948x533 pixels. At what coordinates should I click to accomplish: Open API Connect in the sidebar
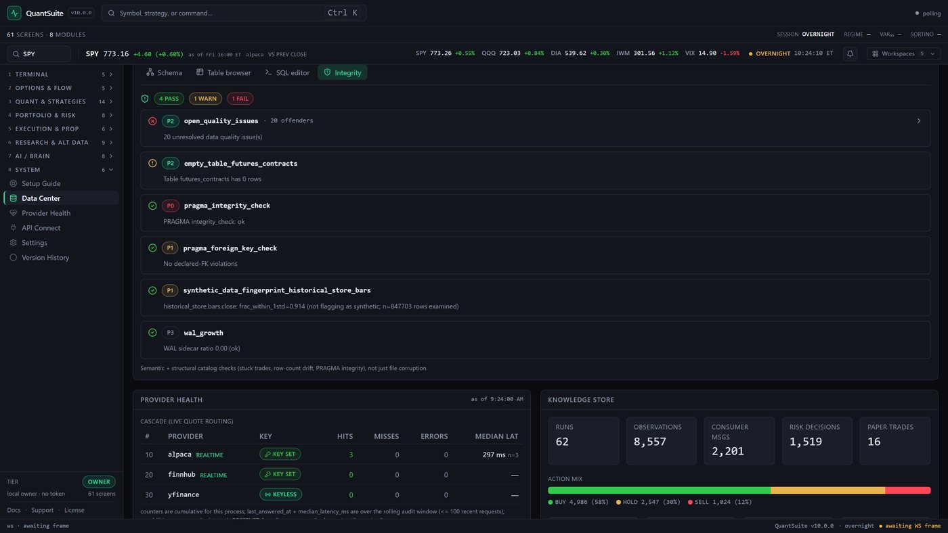pyautogui.click(x=61, y=228)
